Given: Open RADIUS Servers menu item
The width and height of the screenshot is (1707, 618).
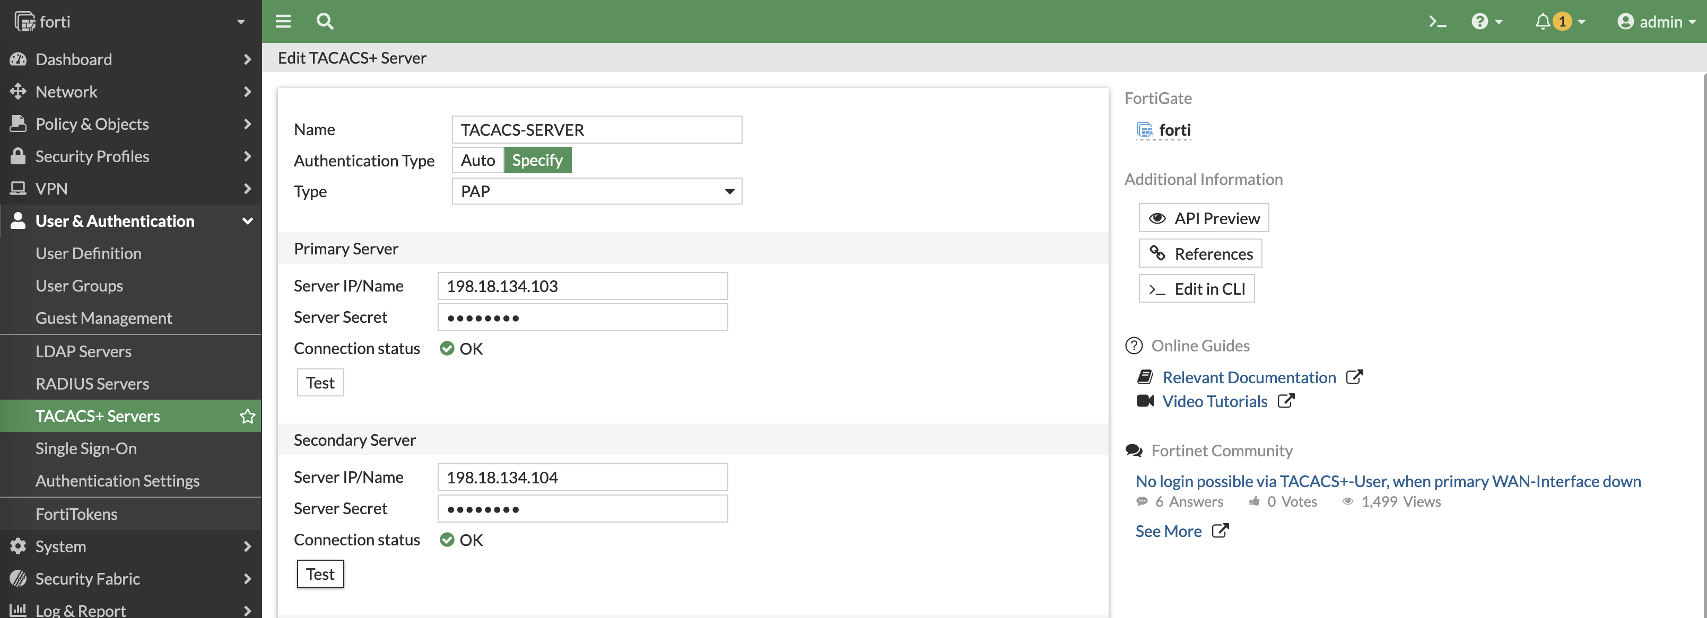Looking at the screenshot, I should coord(92,384).
